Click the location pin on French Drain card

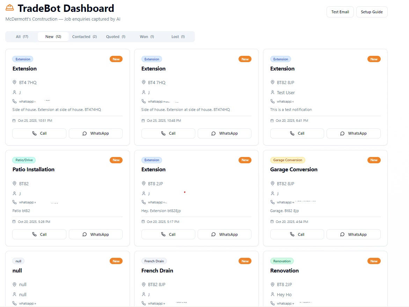144,284
